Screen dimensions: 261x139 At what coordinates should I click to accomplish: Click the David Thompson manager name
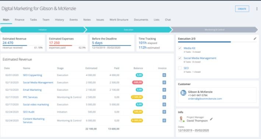pos(197,121)
